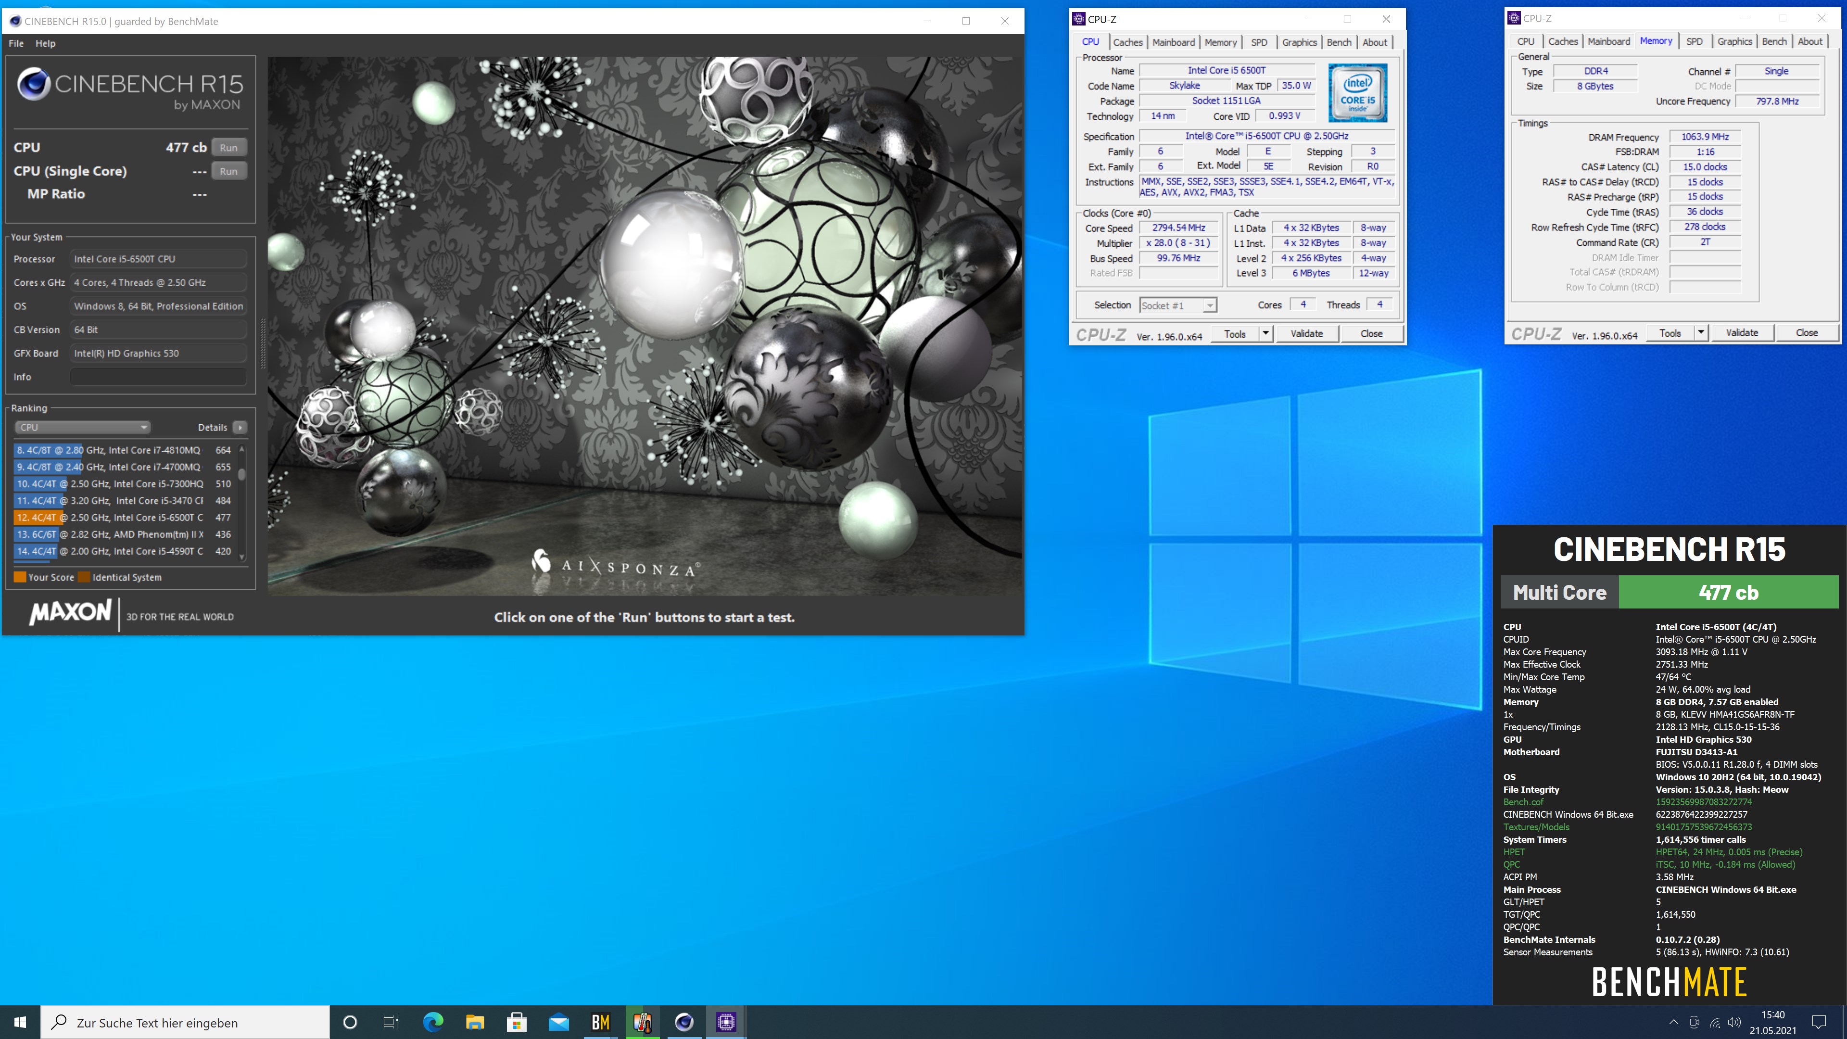Select the Core i5-7300HQ ranking row
The width and height of the screenshot is (1847, 1039).
point(124,484)
